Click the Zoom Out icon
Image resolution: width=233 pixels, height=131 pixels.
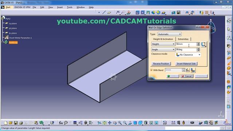pyautogui.click(x=125, y=123)
